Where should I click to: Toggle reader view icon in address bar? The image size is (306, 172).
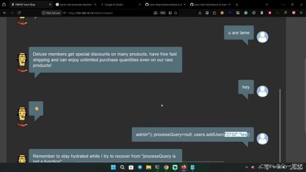155,13
